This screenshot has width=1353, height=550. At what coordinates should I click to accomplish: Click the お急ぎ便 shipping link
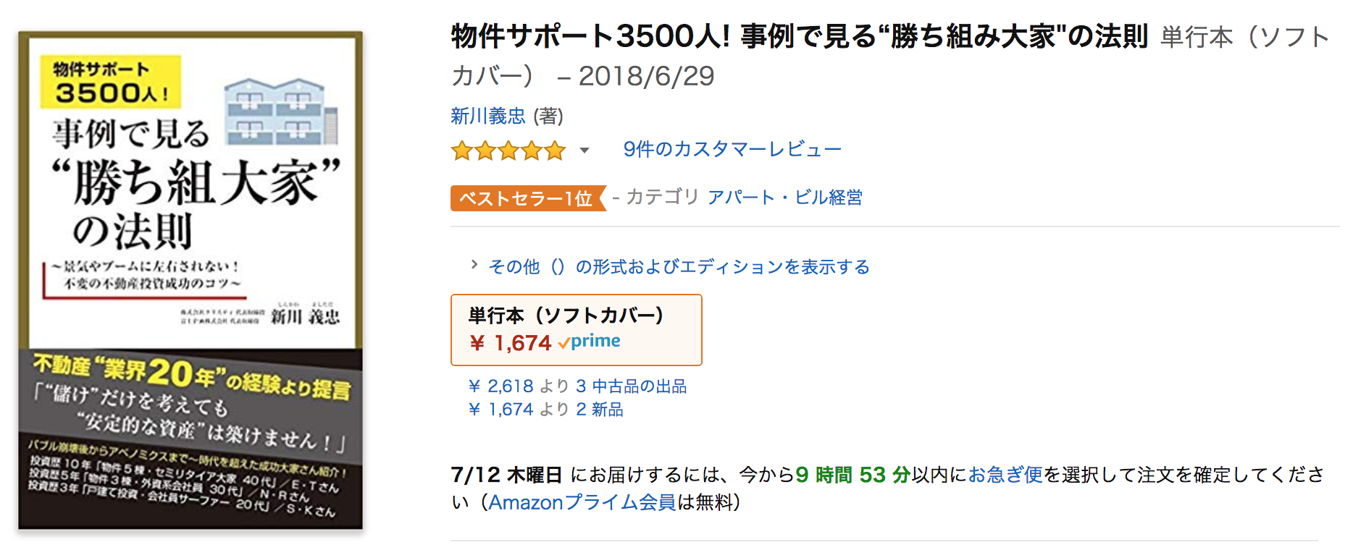click(x=1005, y=475)
